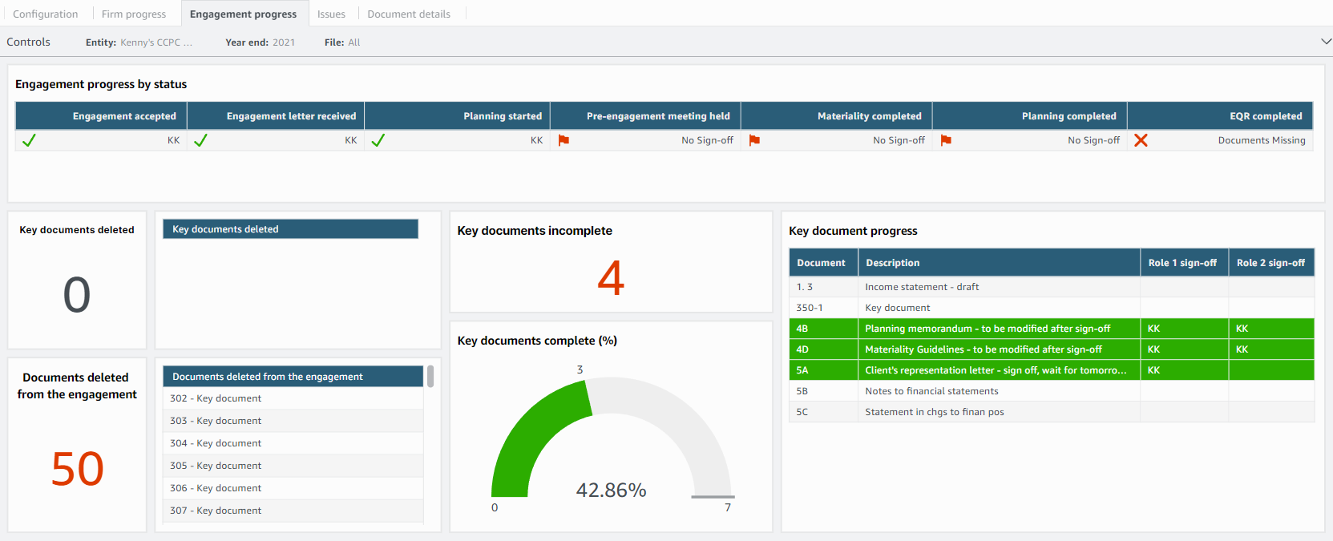The height and width of the screenshot is (541, 1333).
Task: Click the deleted documents list scrollbar
Action: click(430, 377)
